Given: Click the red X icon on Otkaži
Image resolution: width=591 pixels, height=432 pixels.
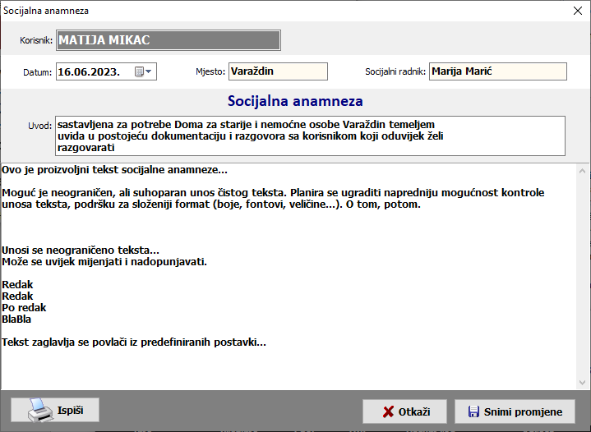Looking at the screenshot, I should 388,411.
